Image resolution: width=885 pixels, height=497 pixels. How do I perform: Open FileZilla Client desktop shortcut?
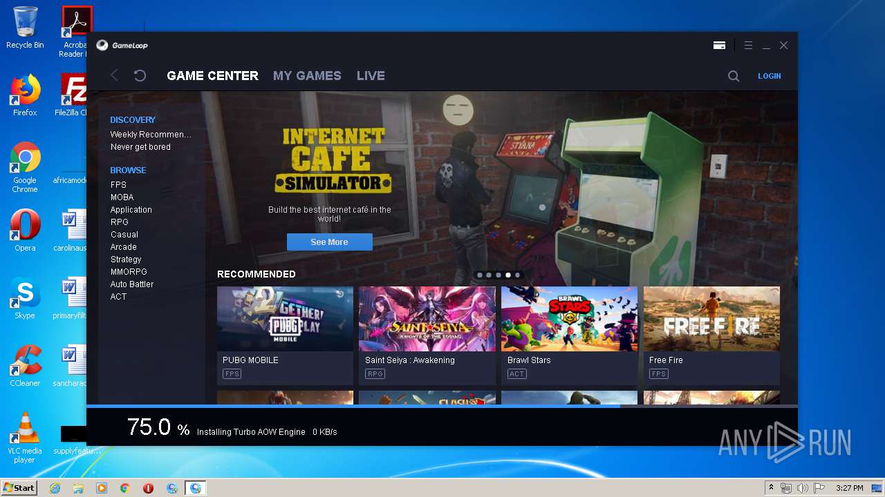[72, 95]
